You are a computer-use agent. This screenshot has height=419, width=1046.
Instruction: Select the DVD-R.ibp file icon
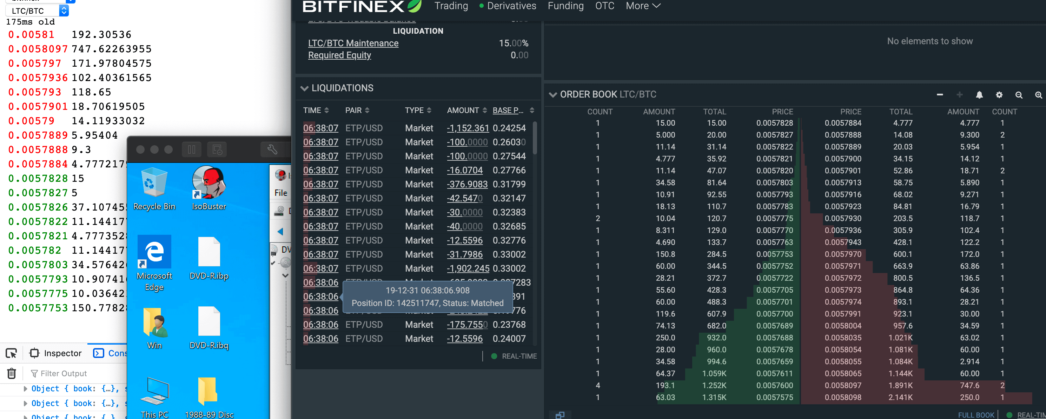[209, 259]
